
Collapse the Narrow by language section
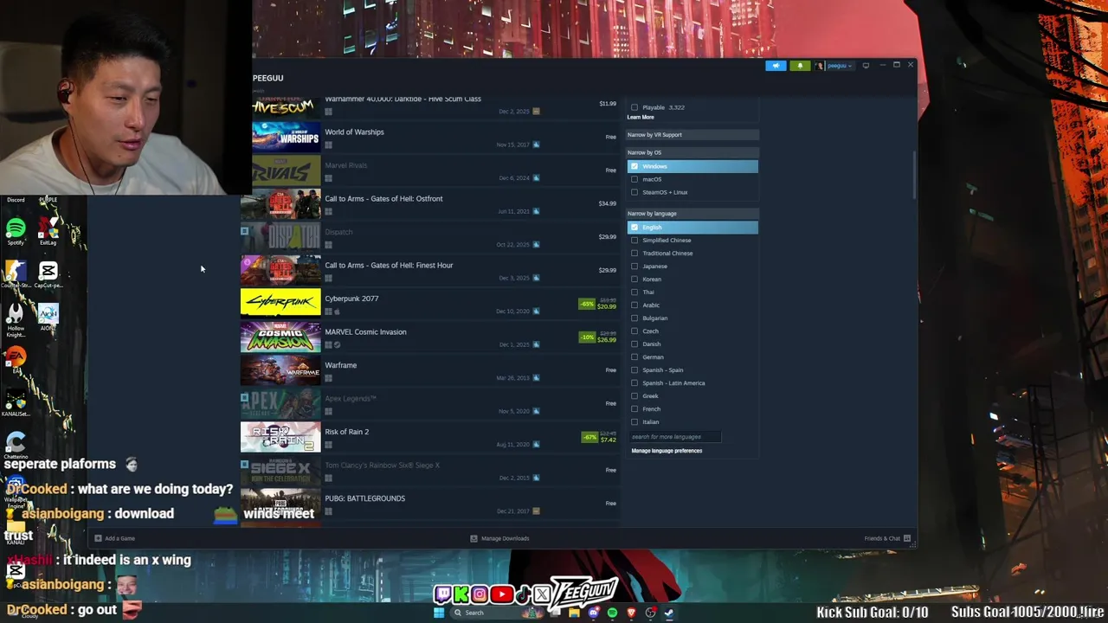pyautogui.click(x=692, y=214)
